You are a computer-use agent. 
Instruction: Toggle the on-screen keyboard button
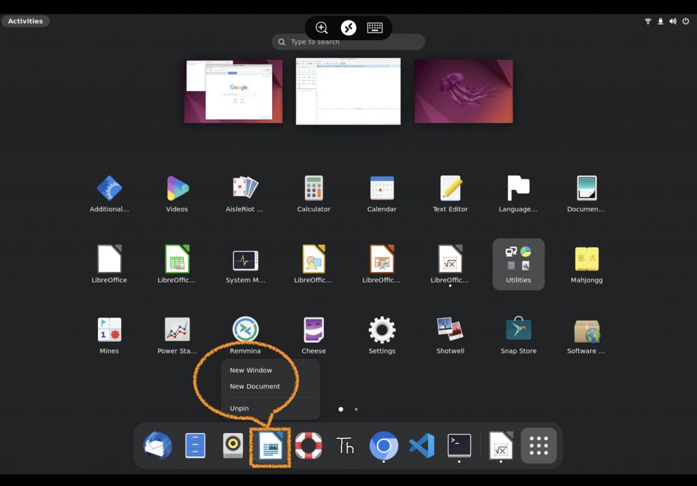[x=374, y=28]
